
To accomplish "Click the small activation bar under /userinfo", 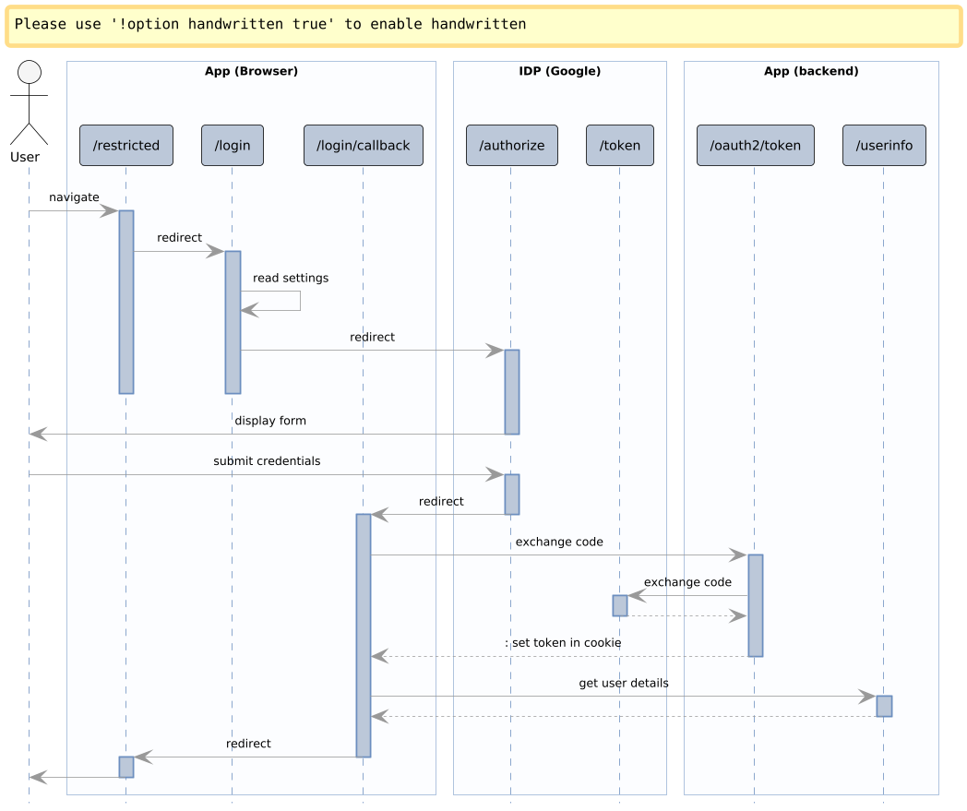I will (884, 706).
